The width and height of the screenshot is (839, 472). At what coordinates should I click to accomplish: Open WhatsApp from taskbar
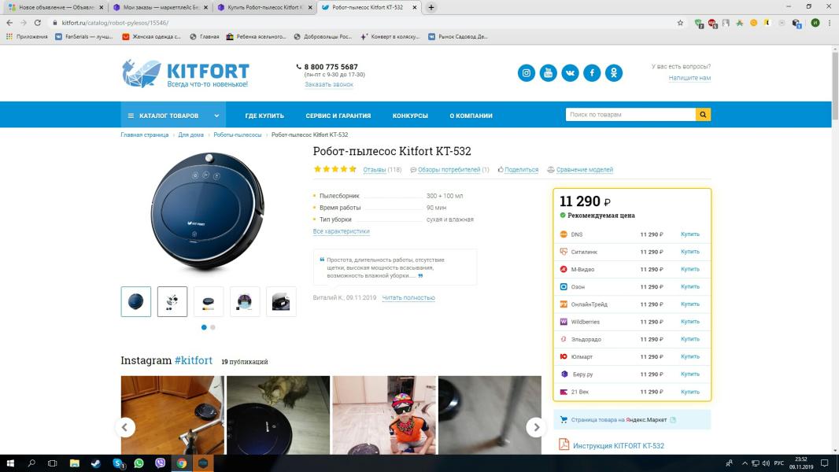pos(139,463)
